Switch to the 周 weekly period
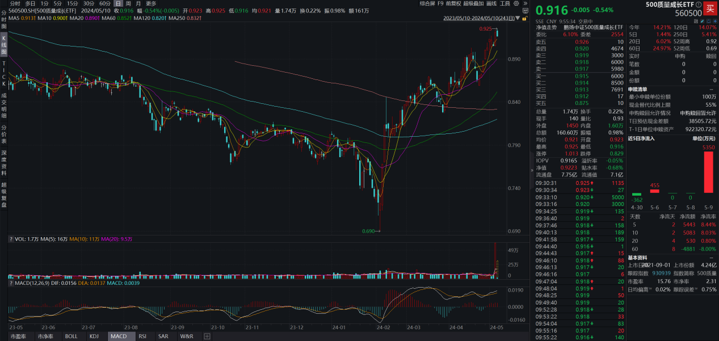Viewport: 719px width, 341px height. 128,3
